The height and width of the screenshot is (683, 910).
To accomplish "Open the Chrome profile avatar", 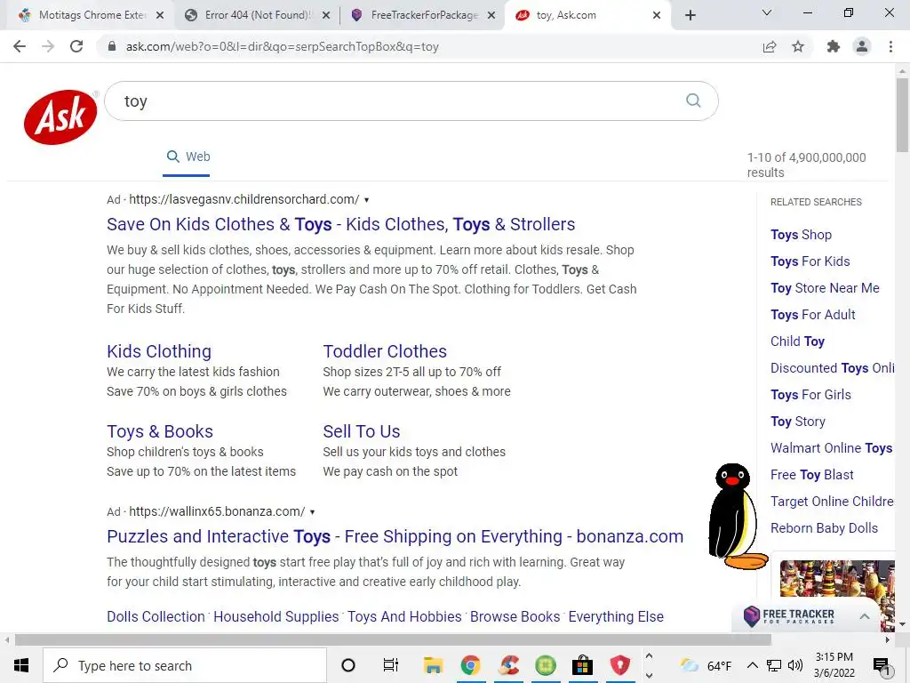I will pyautogui.click(x=862, y=46).
